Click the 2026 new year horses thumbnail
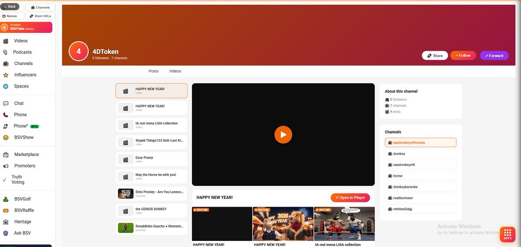This screenshot has width=521, height=247. (x=283, y=224)
